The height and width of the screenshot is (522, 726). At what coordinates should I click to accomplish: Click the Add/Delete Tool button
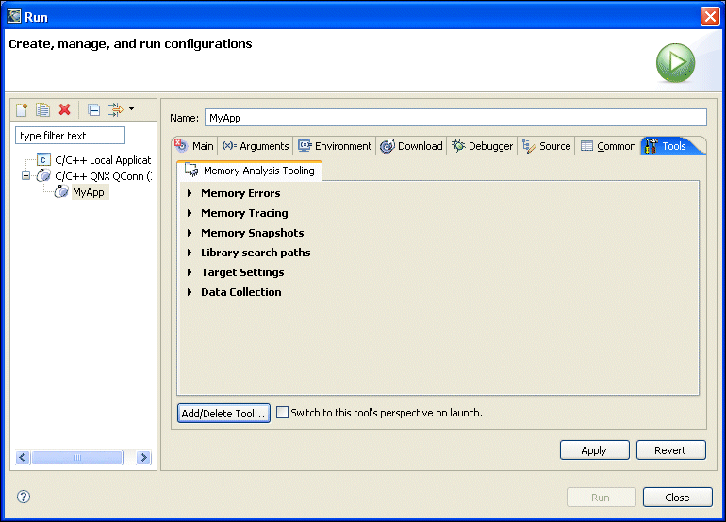pos(223,413)
